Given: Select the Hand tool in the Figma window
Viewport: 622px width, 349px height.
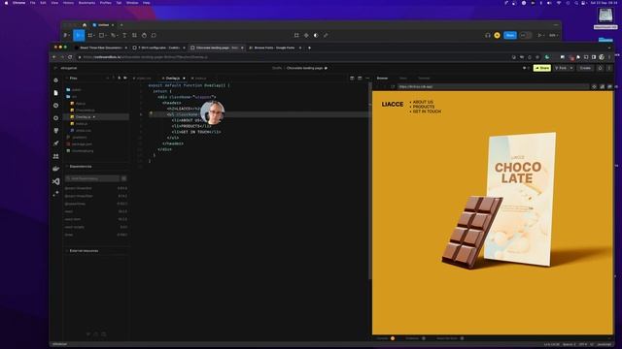Looking at the screenshot, I should click(144, 35).
